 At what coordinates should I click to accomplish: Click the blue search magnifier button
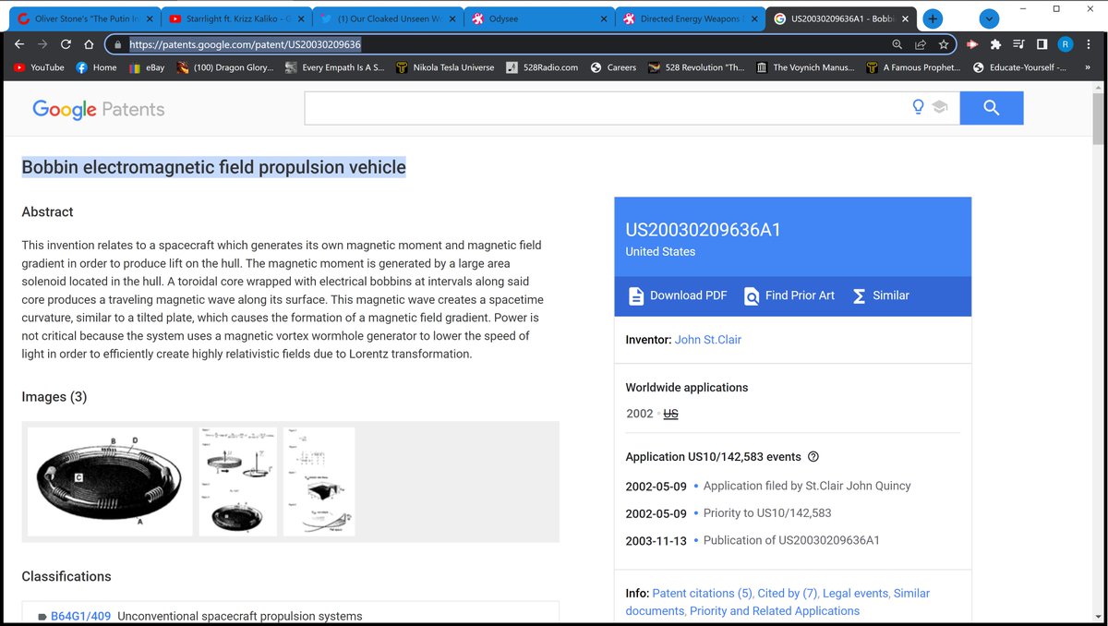(x=992, y=108)
